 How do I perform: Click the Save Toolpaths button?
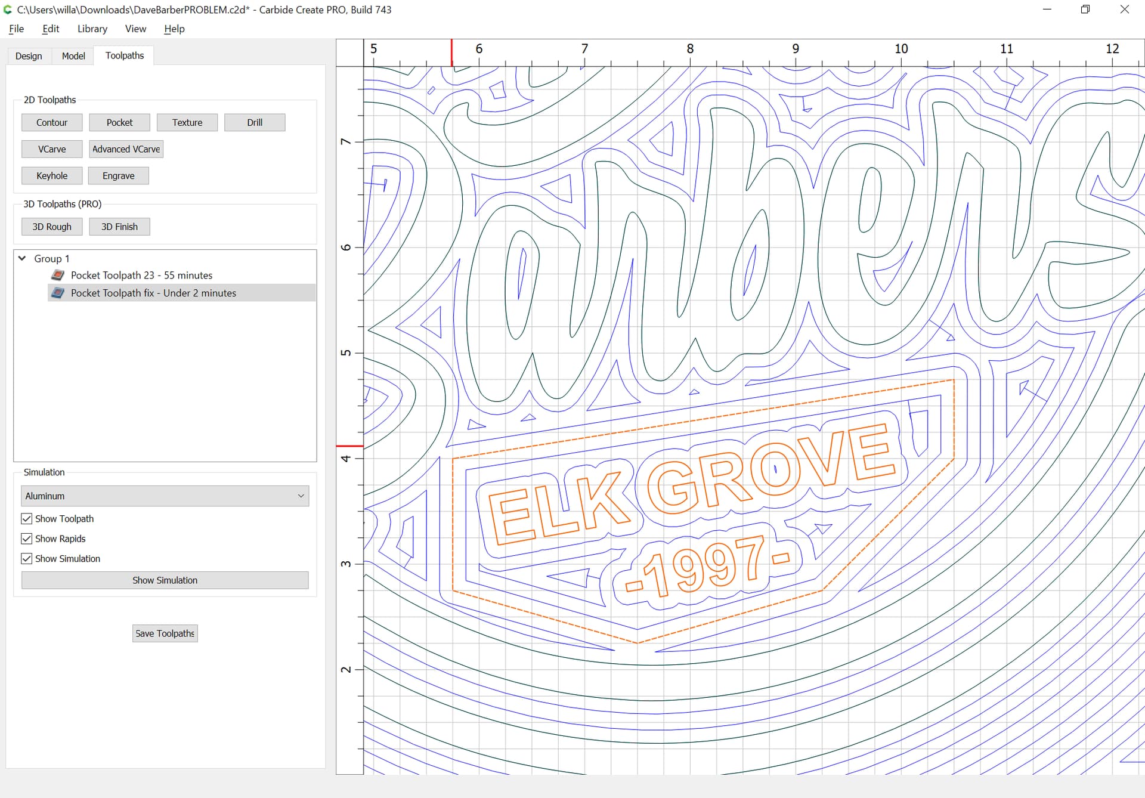[x=165, y=633]
